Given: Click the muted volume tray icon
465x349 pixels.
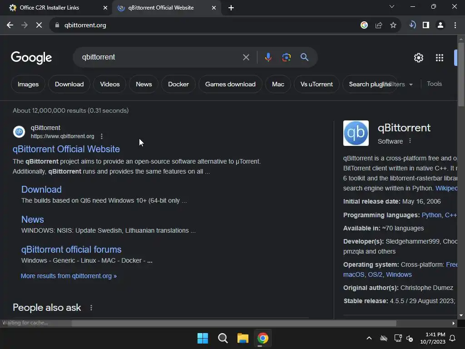Looking at the screenshot, I should click(410, 338).
